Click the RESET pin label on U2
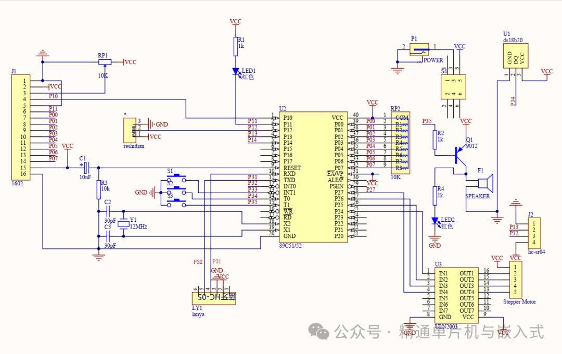The image size is (562, 354). 292,168
